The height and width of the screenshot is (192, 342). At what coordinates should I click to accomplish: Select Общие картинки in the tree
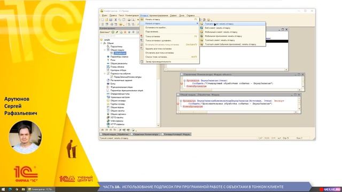coord(118,114)
